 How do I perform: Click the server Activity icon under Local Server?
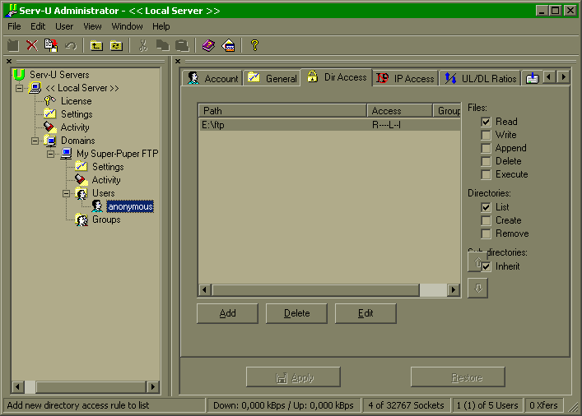coord(49,127)
